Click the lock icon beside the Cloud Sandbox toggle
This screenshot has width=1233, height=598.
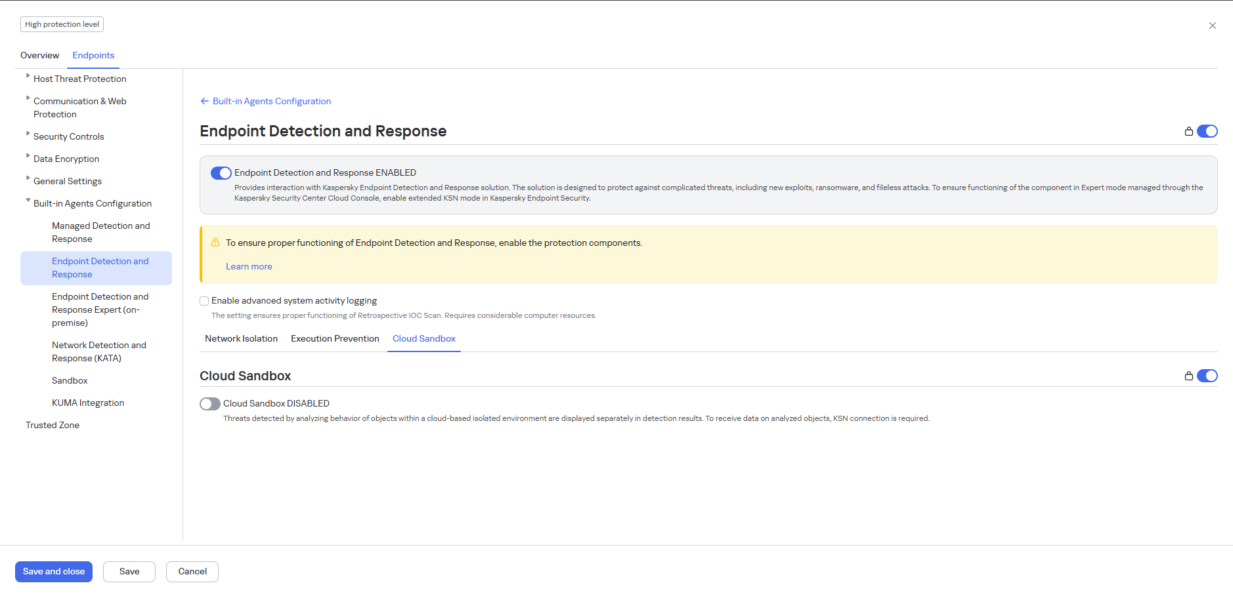click(x=1188, y=376)
